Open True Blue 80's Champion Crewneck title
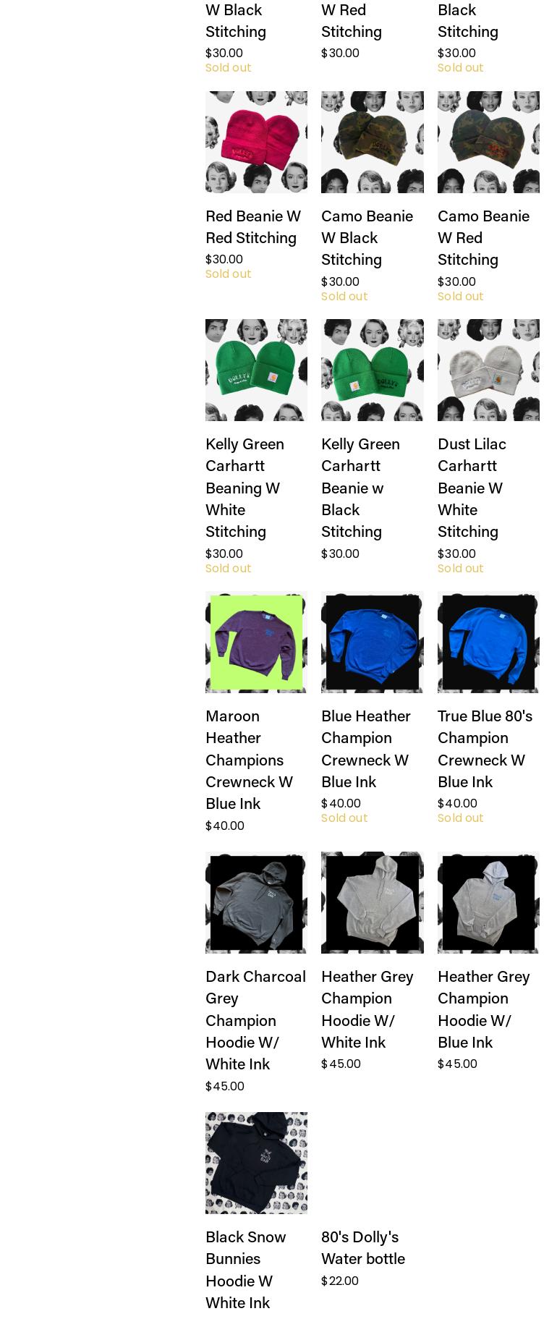This screenshot has height=1319, width=557. [x=485, y=749]
